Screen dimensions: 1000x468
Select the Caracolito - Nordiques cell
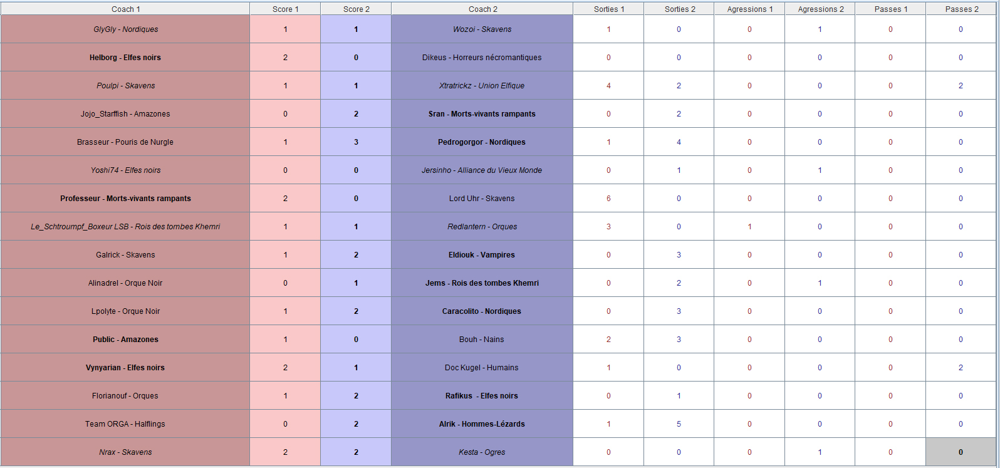(482, 311)
